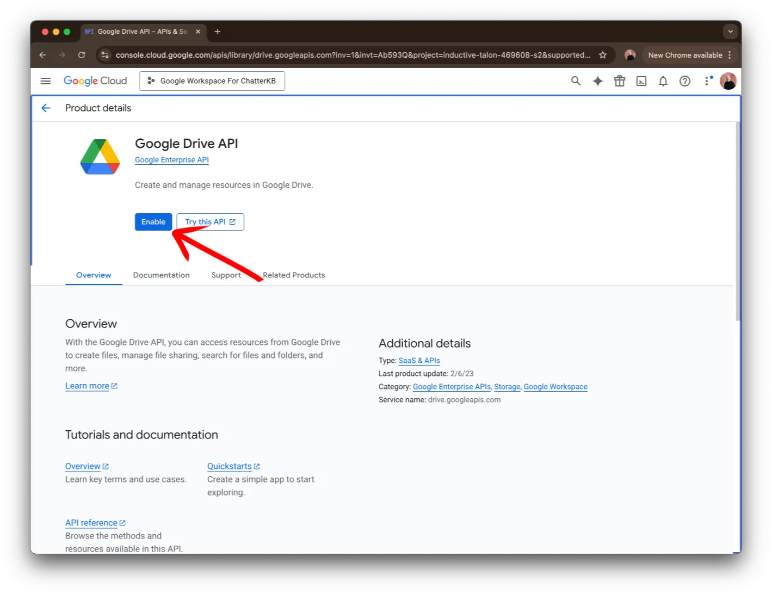Image resolution: width=772 pixels, height=594 pixels.
Task: Open the Storage category link
Action: coord(507,387)
